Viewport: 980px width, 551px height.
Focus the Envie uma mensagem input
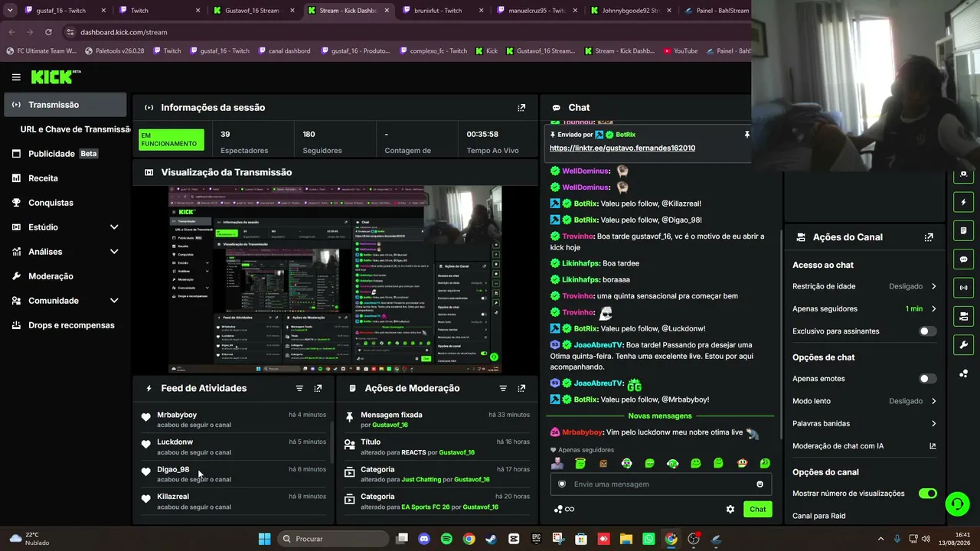(661, 484)
